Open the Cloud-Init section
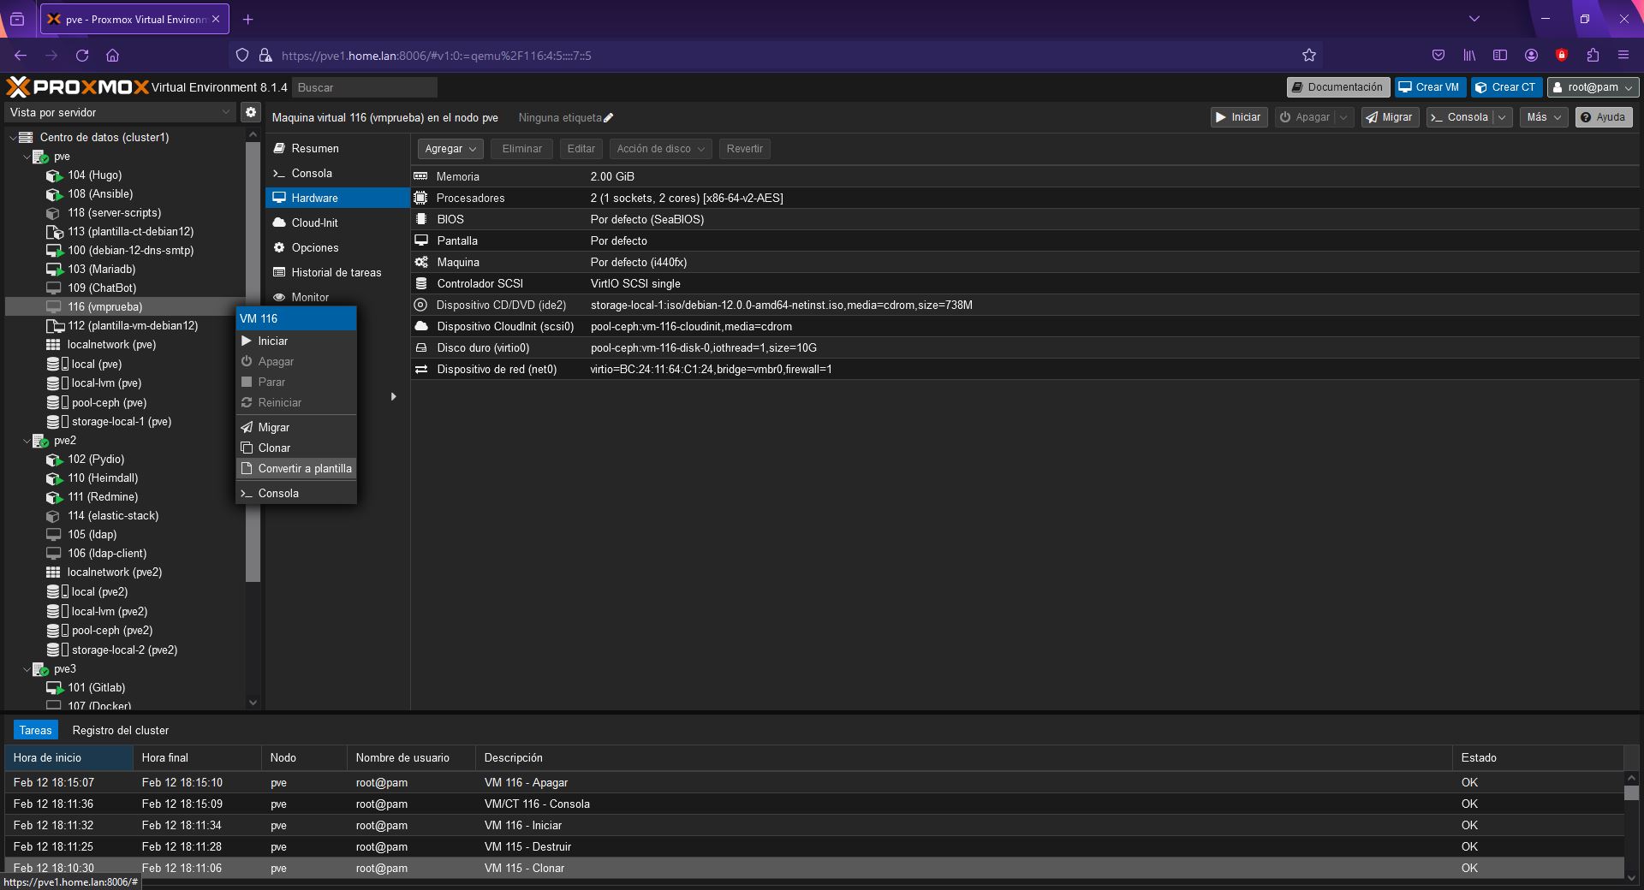Screen dimensions: 1644x890 337,222
